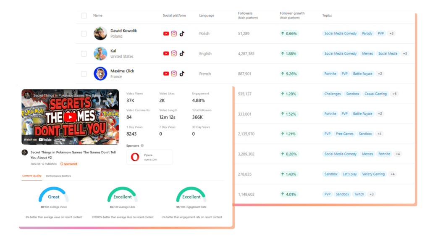Viewport: 430px width, 242px height.
Task: Open the Maxime Click profile link
Action: pyautogui.click(x=122, y=71)
